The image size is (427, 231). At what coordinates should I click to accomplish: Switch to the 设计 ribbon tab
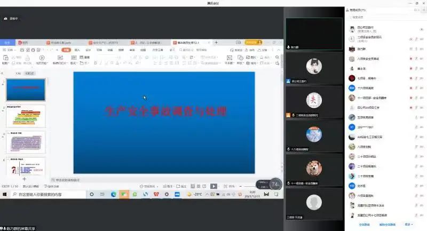(88, 50)
